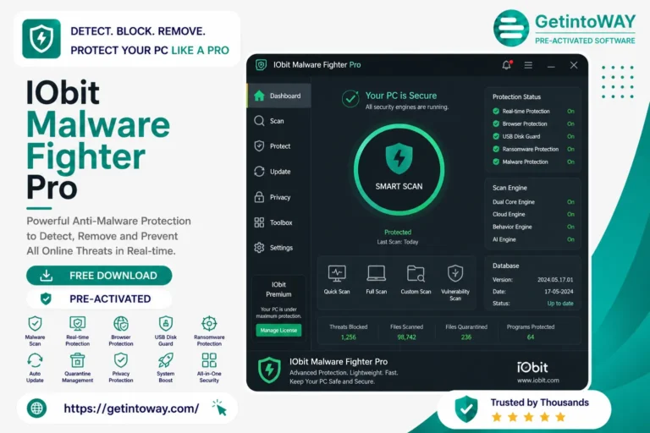The image size is (650, 433).
Task: Click the Browser Protection globe icon
Action: 121,323
